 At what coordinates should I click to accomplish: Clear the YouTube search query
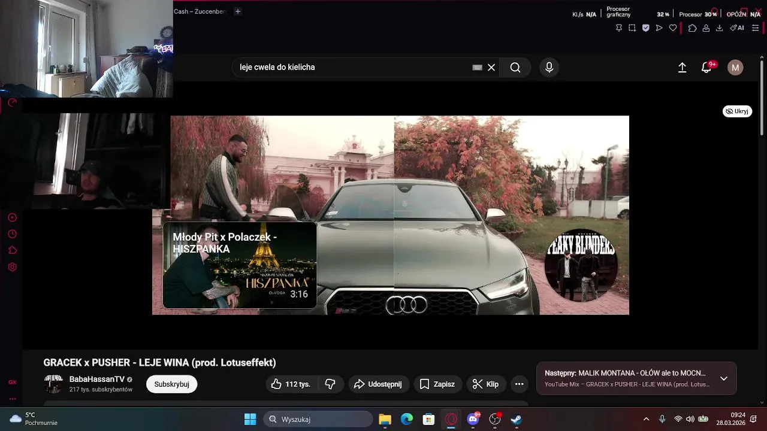pos(491,68)
